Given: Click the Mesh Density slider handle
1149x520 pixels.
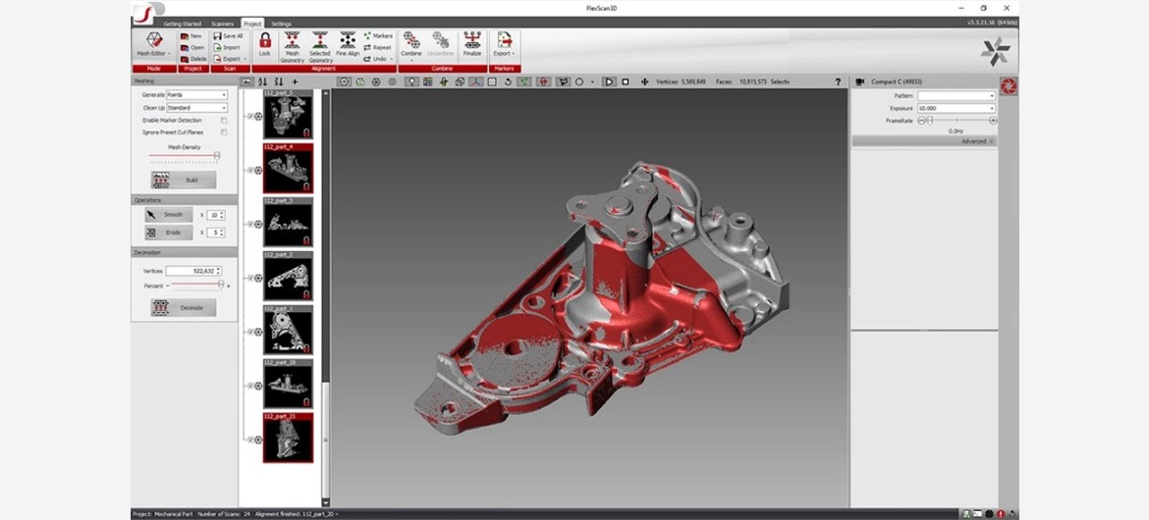Looking at the screenshot, I should click(x=217, y=156).
